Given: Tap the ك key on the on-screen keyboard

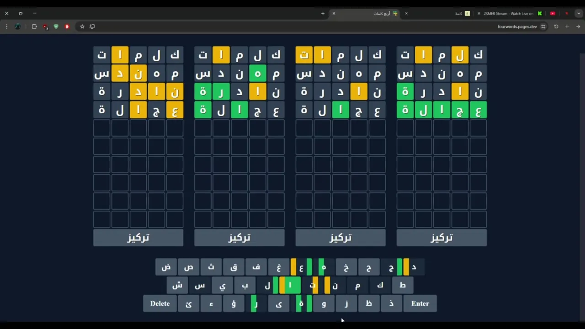Looking at the screenshot, I should 380,286.
